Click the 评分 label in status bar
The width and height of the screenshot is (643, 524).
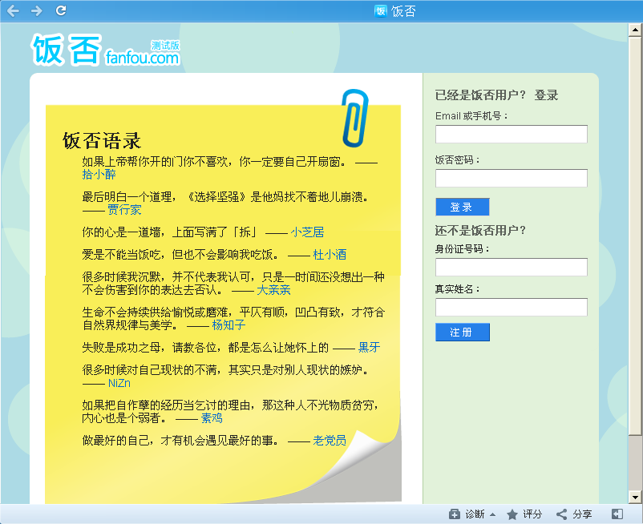pos(532,514)
